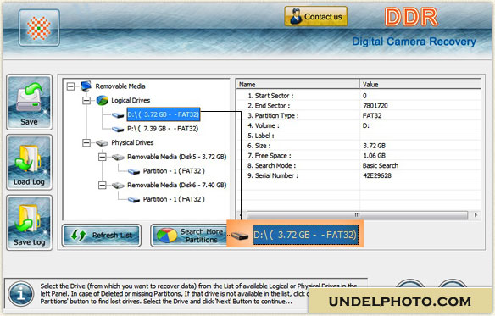Select the '7. Free Space :' row
Image resolution: width=495 pixels, height=316 pixels.
[359, 156]
